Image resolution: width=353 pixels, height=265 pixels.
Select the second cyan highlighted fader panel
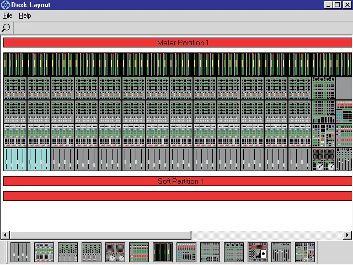(x=39, y=159)
